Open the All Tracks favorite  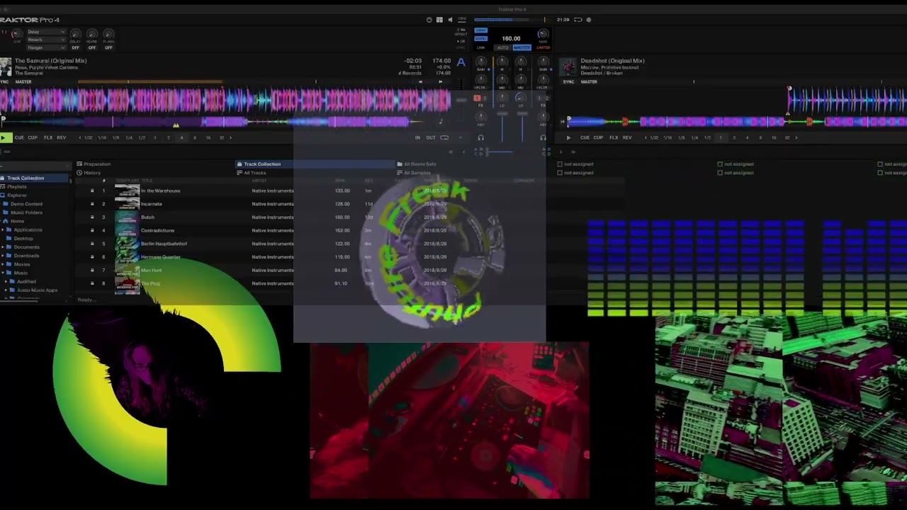pos(252,173)
